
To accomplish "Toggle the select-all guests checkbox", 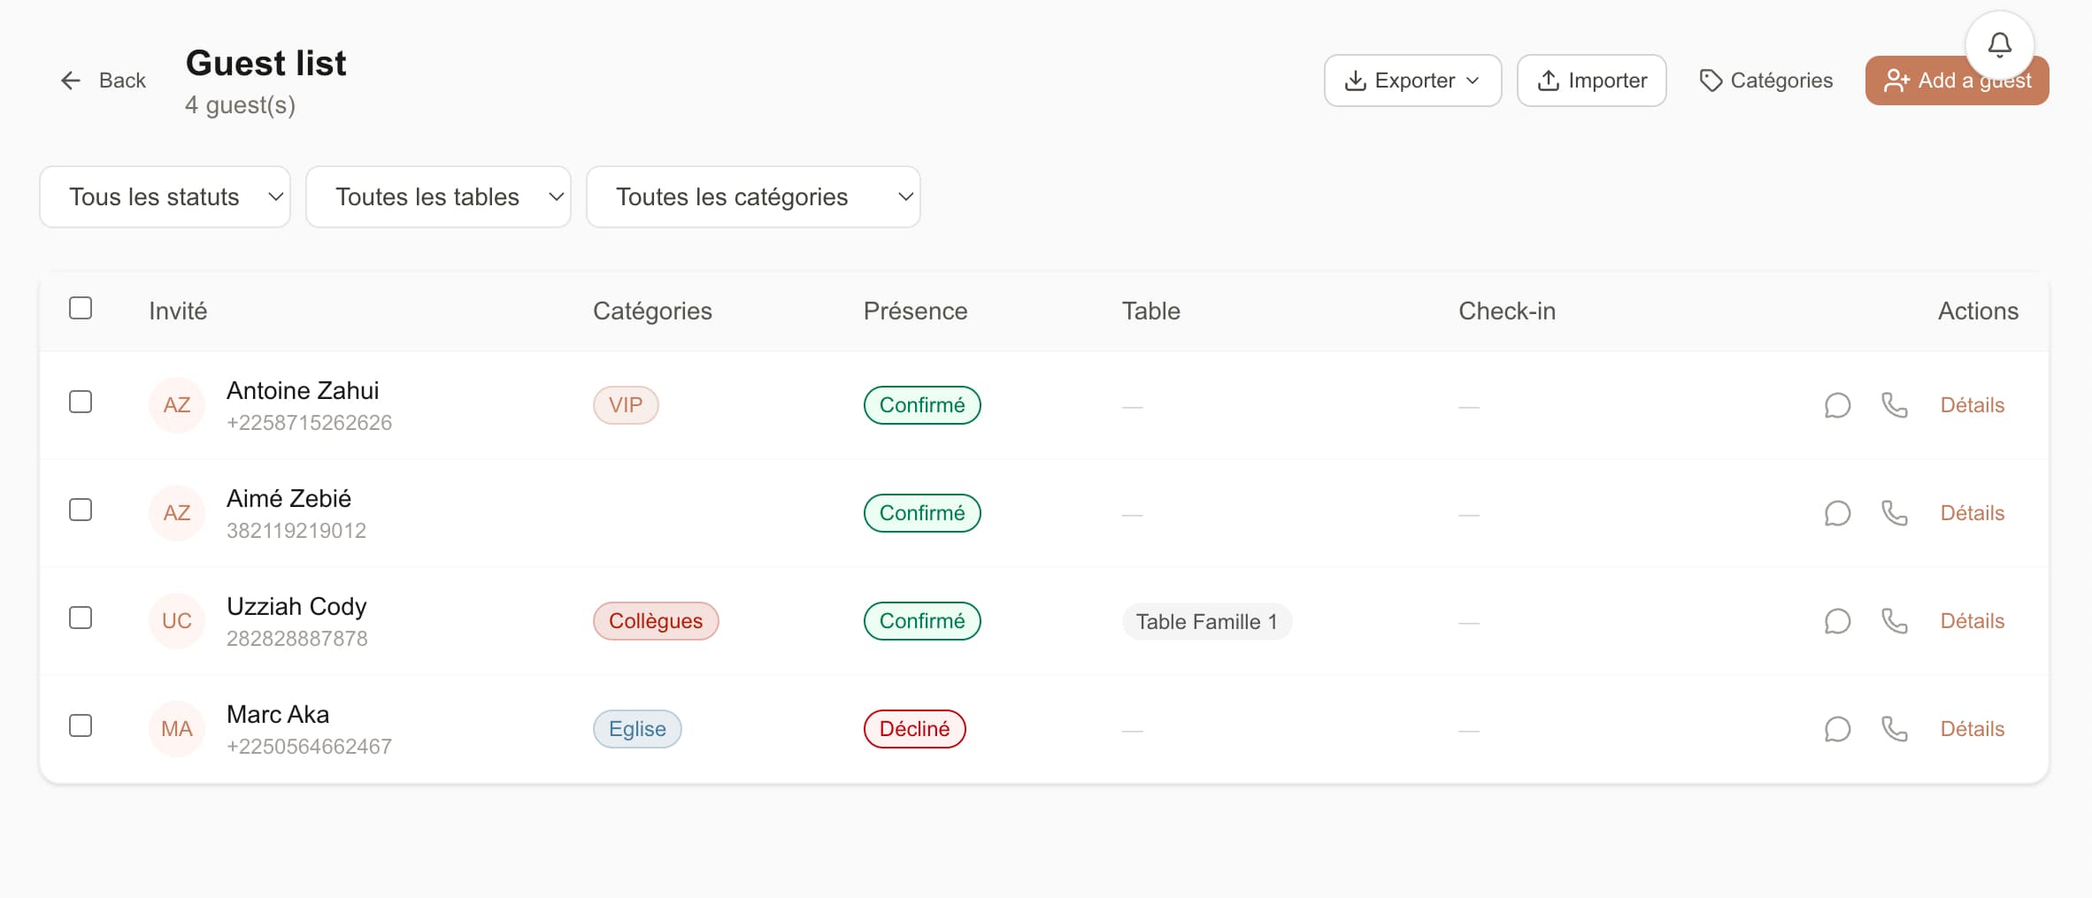I will click(81, 308).
